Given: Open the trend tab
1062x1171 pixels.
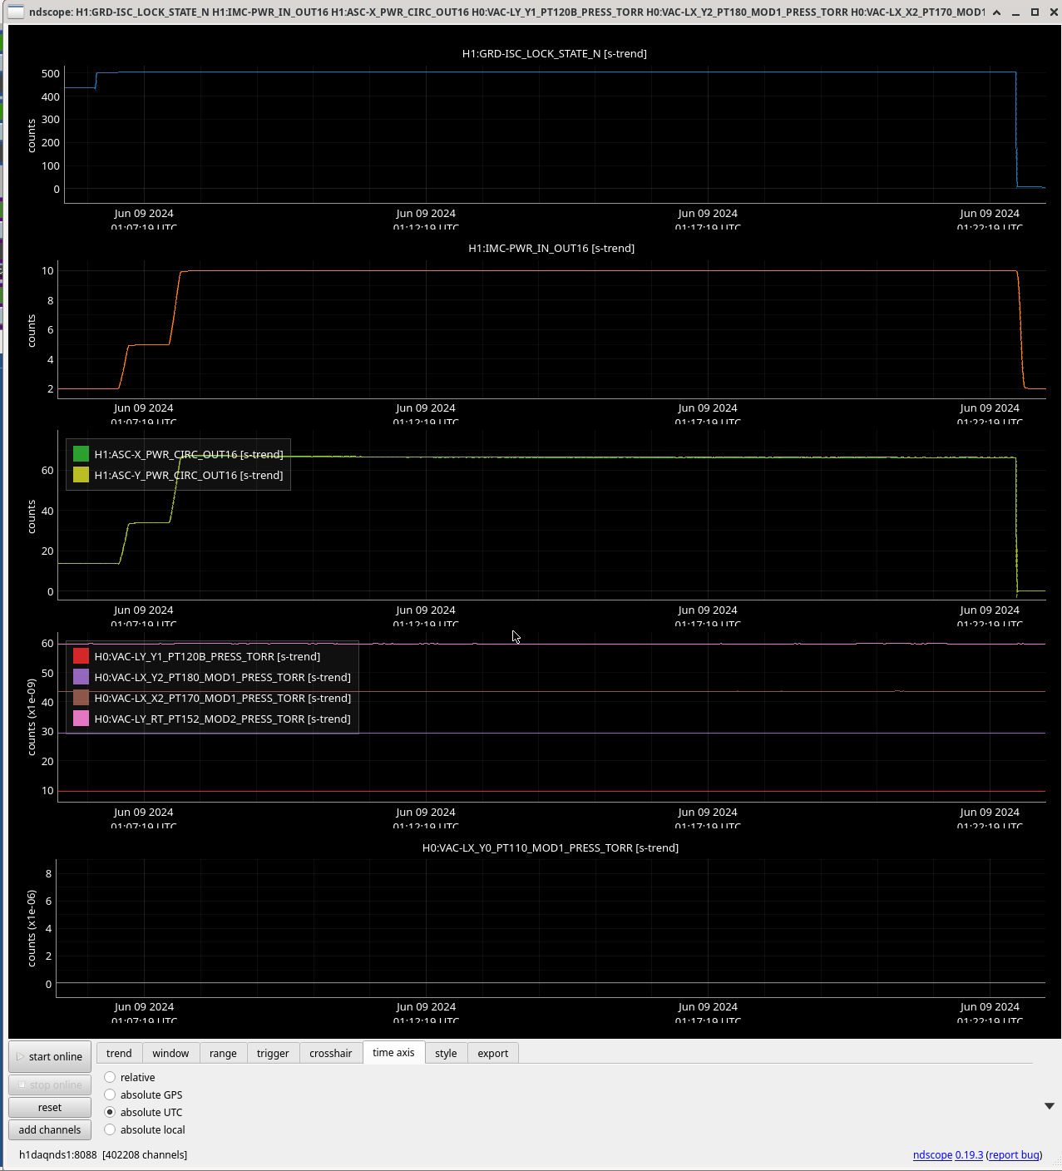Looking at the screenshot, I should click(x=119, y=1053).
